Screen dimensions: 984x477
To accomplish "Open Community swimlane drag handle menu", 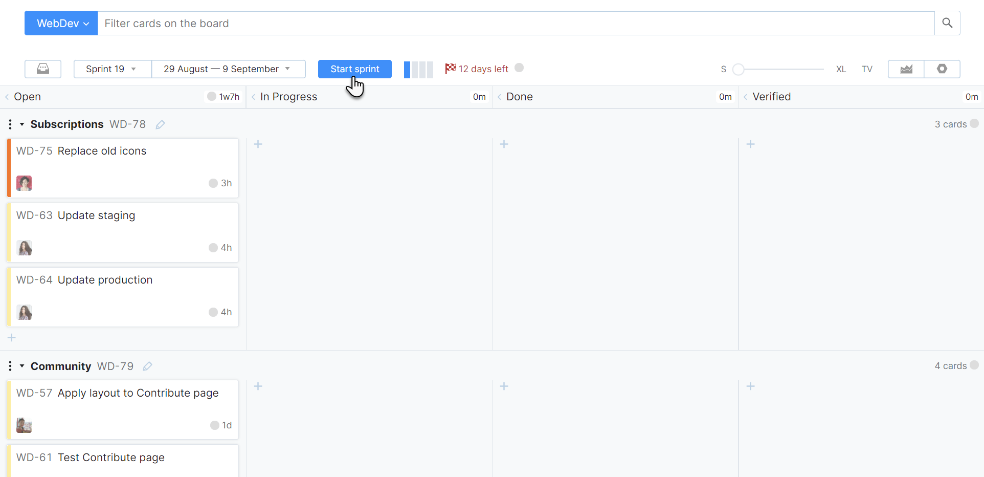I will 10,366.
